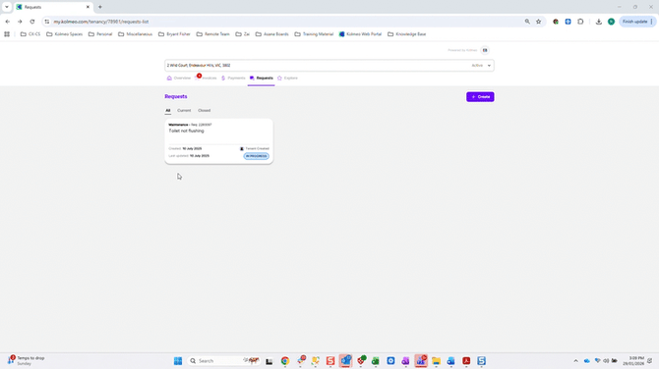Expand the browser tab search chevron
The height and width of the screenshot is (369, 659).
(x=7, y=7)
